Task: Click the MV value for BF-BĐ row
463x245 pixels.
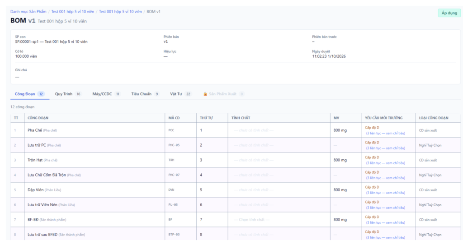Action: [340, 220]
